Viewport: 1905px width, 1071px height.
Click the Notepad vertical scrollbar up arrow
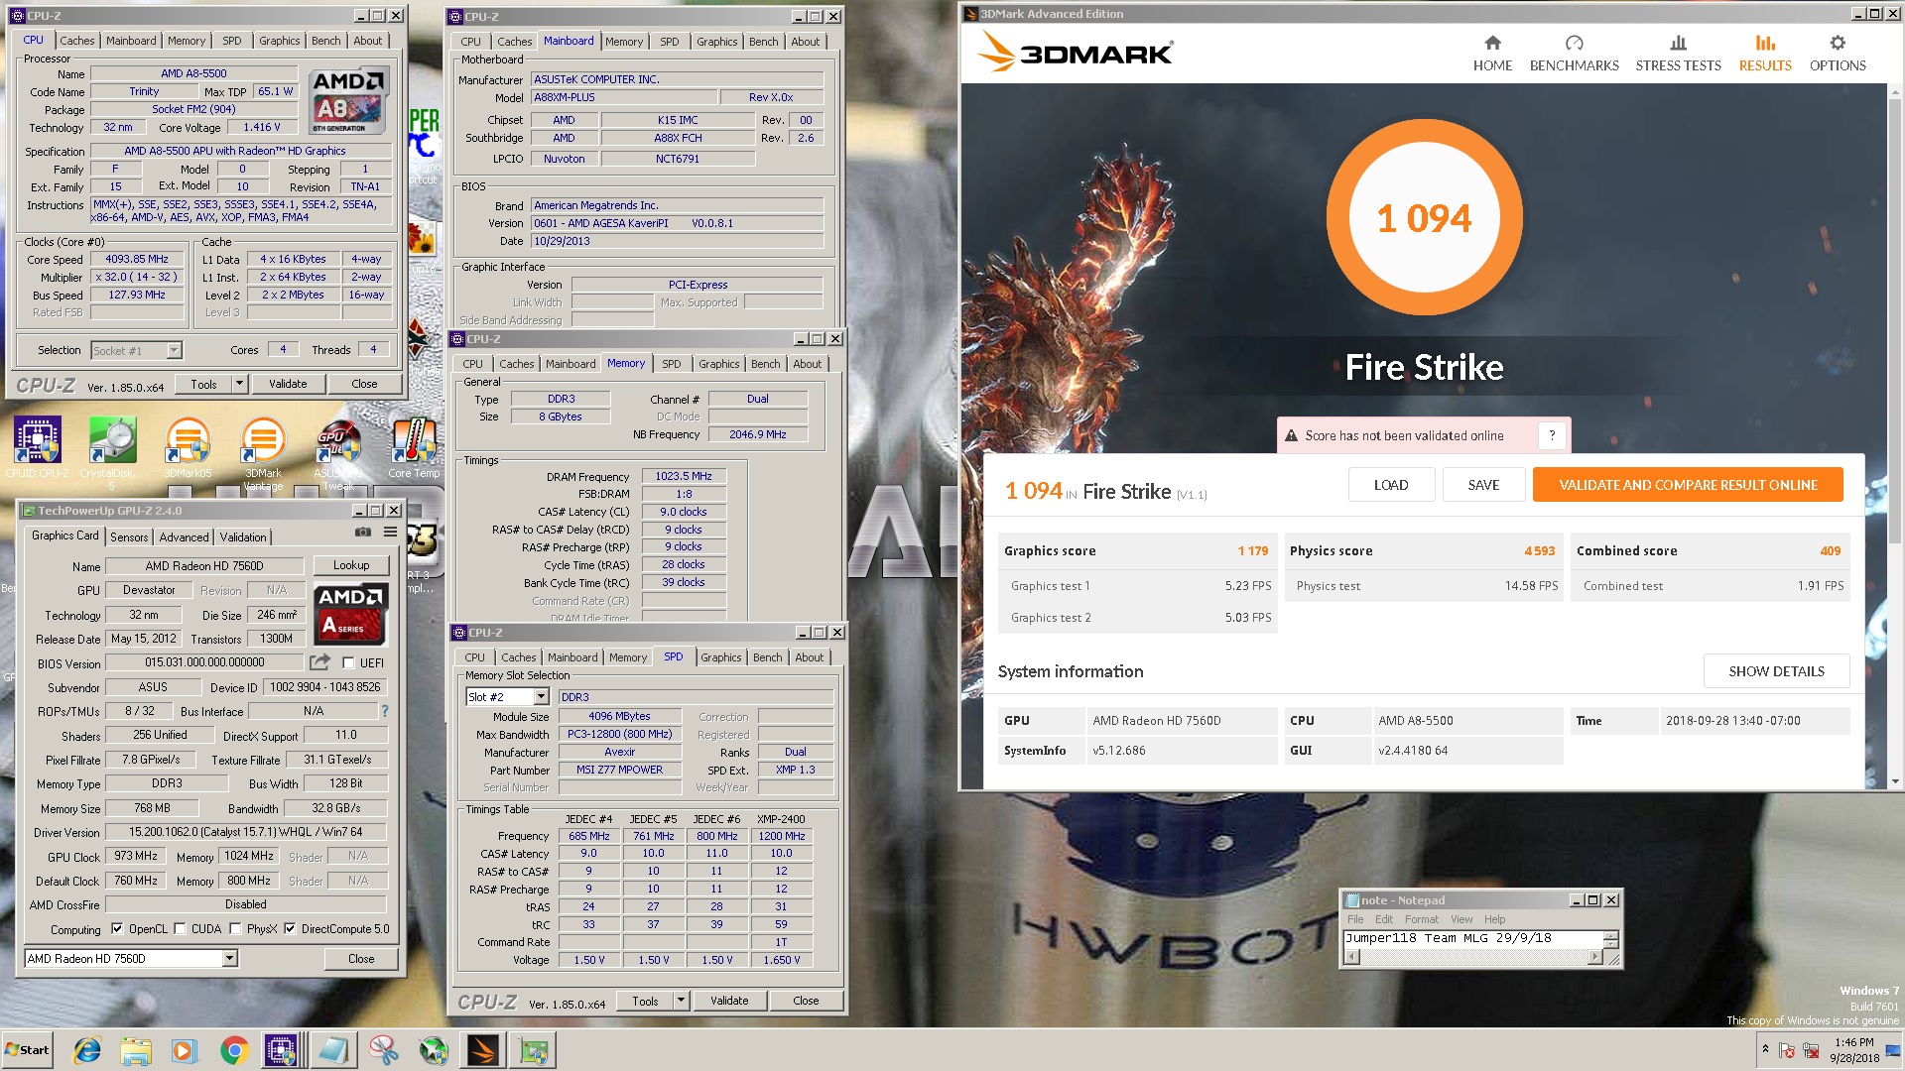coord(1611,935)
